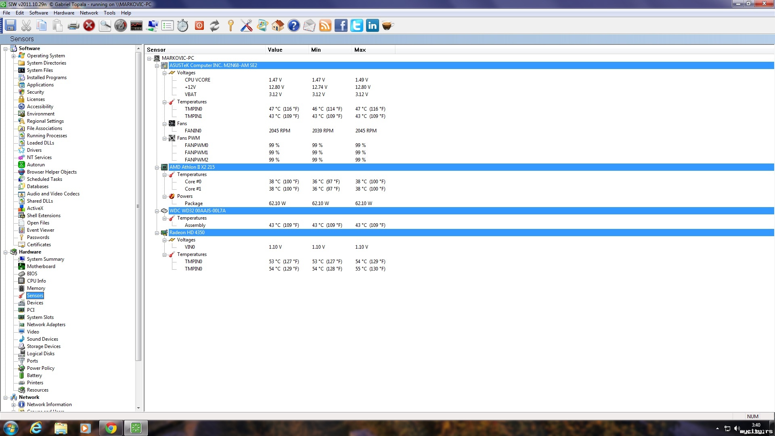Collapse the AMD Athlon II X2 215 node
The height and width of the screenshot is (436, 775).
click(157, 167)
